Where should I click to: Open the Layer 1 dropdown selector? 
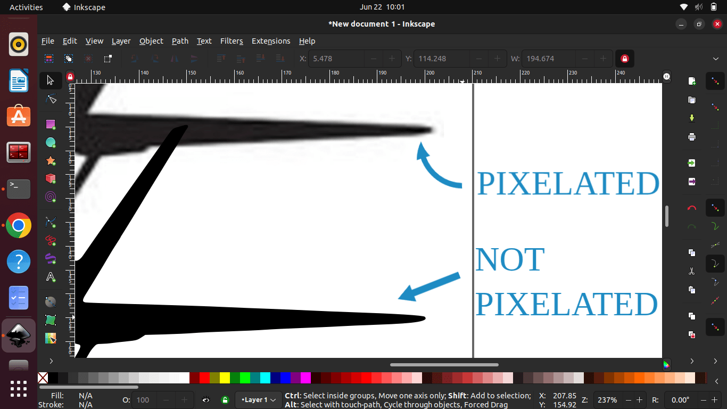258,400
